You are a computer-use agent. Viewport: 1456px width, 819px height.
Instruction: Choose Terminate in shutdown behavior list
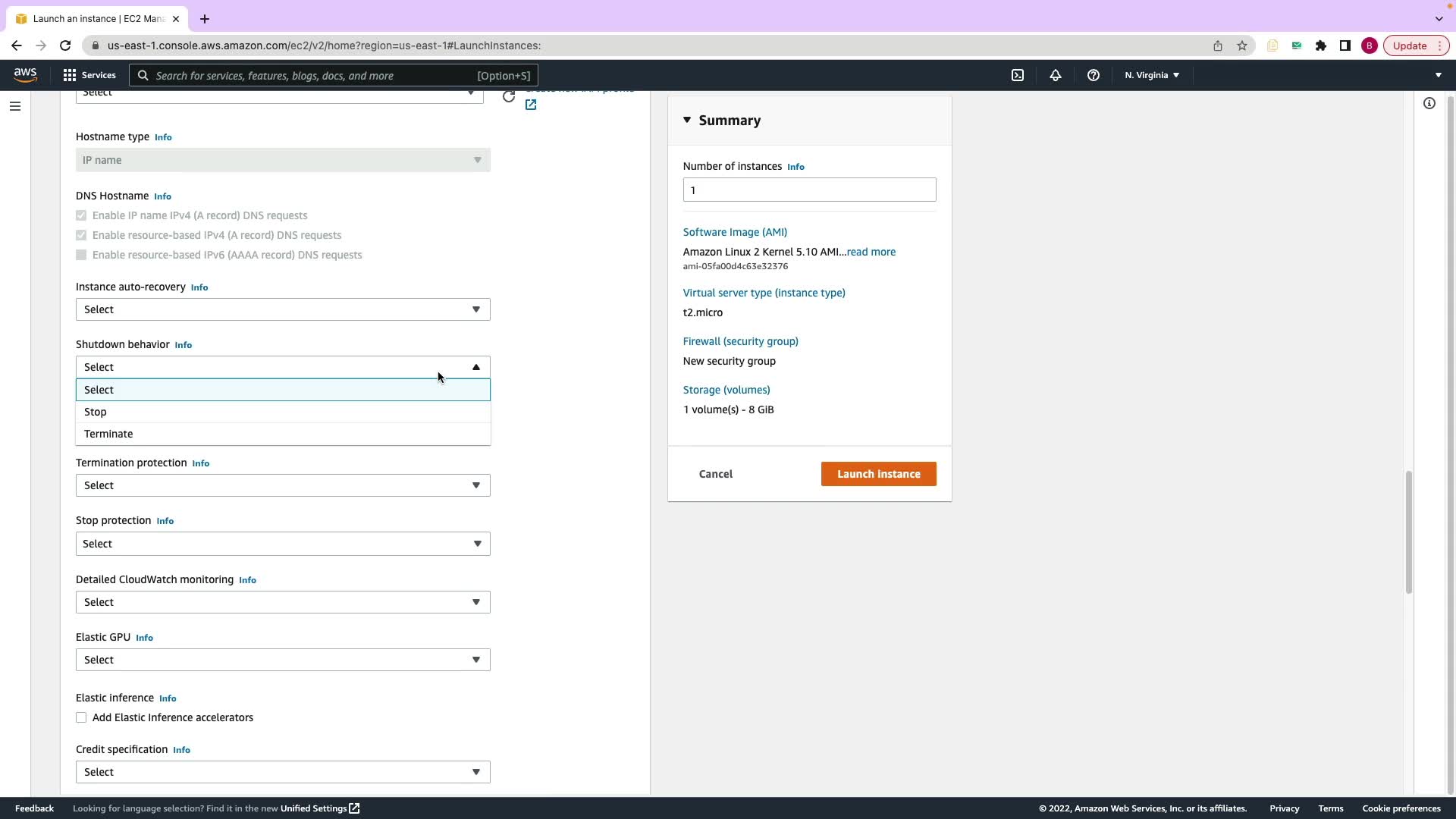click(x=108, y=434)
